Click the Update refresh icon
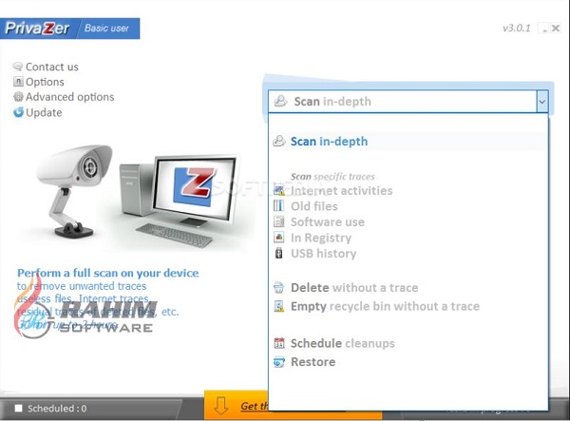 [x=18, y=112]
